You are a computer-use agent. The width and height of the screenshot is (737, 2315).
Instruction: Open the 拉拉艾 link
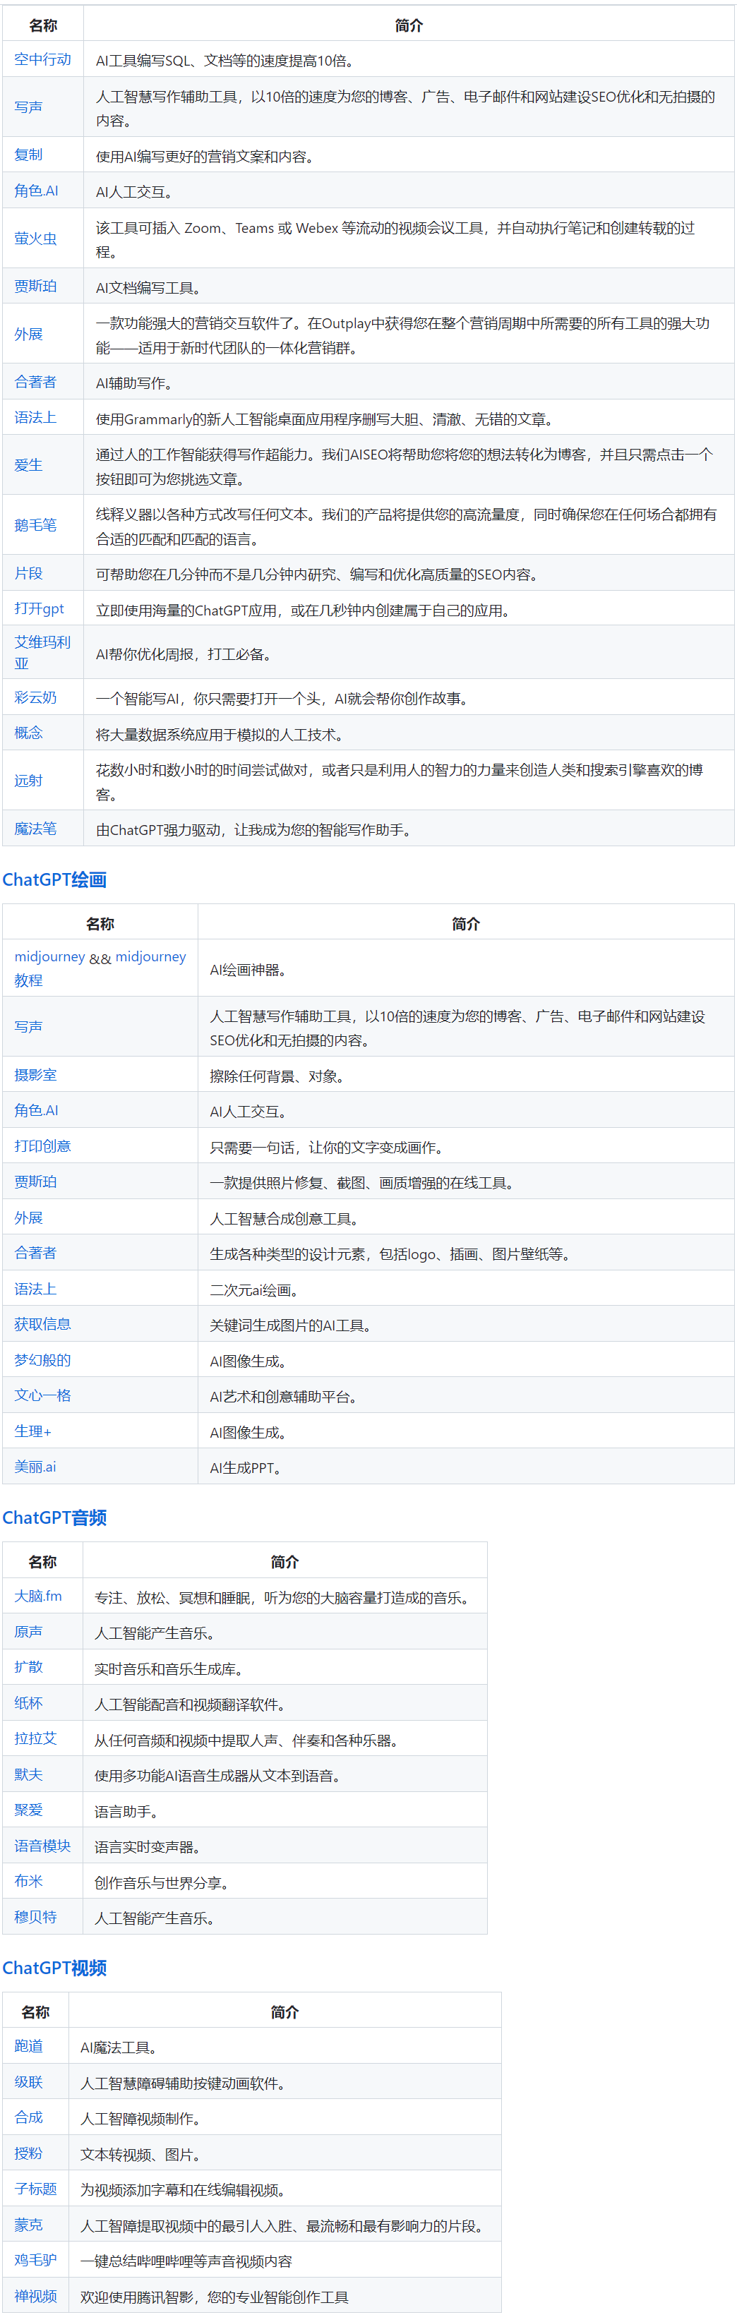(x=35, y=1738)
